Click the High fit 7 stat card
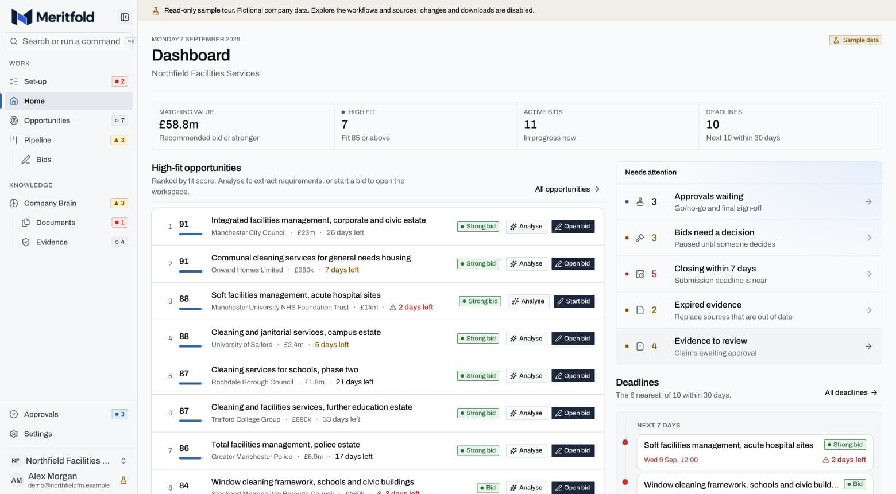The height and width of the screenshot is (494, 896). pos(425,126)
